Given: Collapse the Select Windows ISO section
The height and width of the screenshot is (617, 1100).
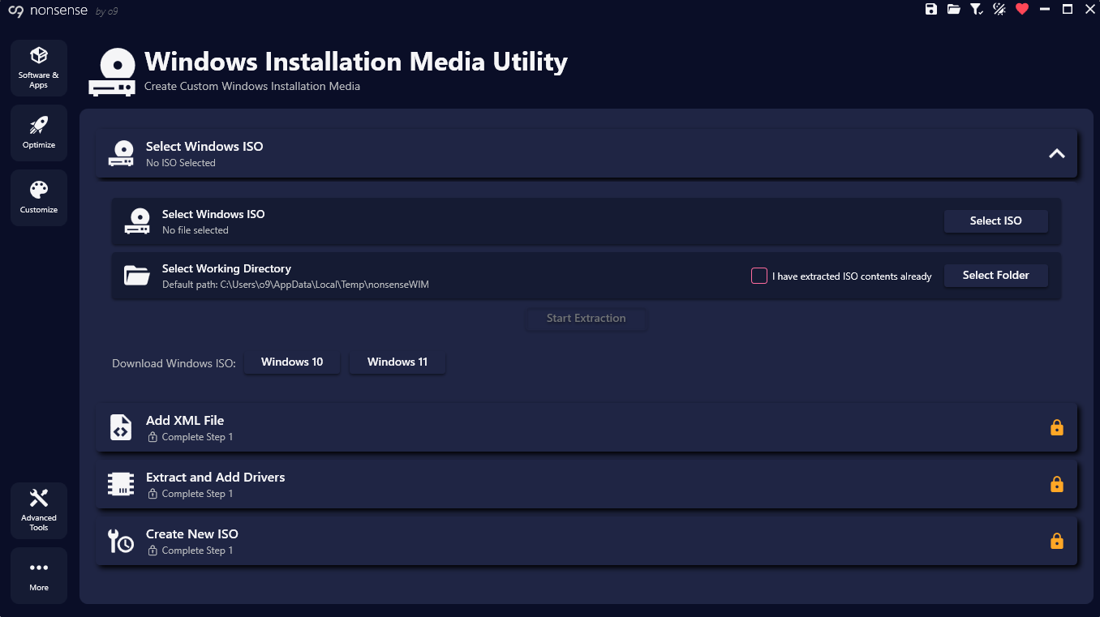Looking at the screenshot, I should click(1056, 153).
